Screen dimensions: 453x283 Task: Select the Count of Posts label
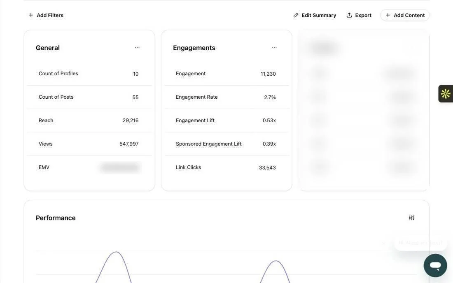tap(56, 97)
